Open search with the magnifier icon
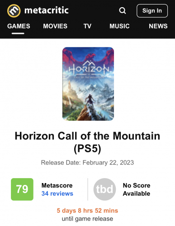This screenshot has height=226, width=175. pyautogui.click(x=123, y=11)
